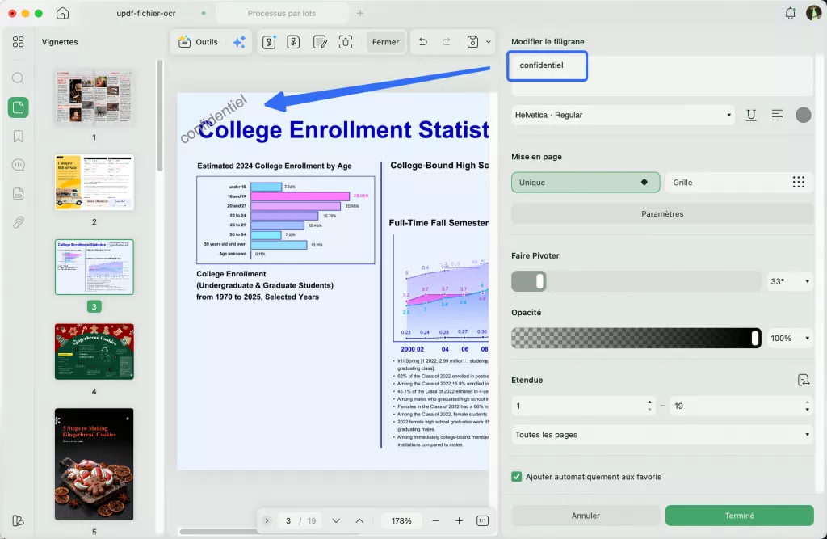827x539 pixels.
Task: Open the attachments paperclip icon
Action: pos(18,222)
